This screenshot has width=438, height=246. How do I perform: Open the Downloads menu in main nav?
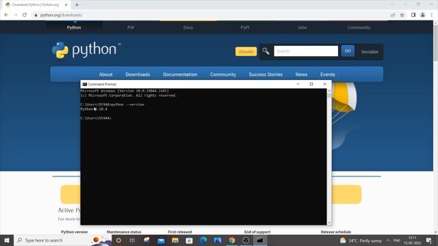tap(138, 74)
